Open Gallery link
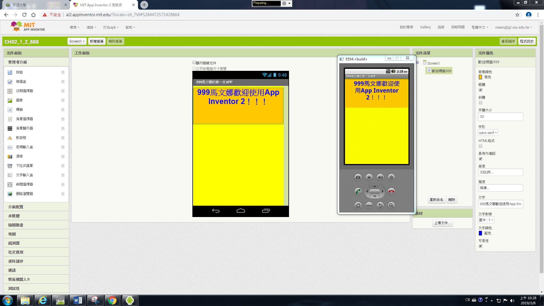The width and height of the screenshot is (544, 306). tap(425, 27)
